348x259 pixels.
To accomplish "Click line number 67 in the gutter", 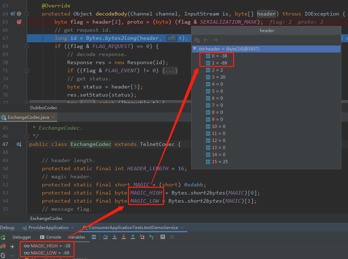I will tap(5, 38).
